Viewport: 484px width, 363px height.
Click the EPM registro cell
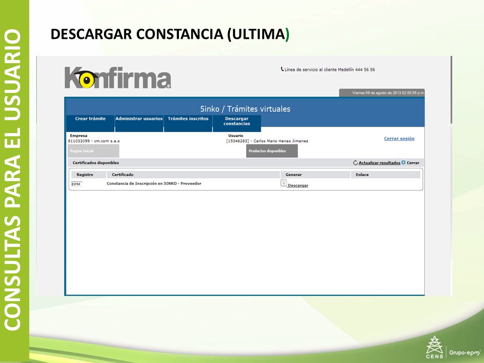click(x=76, y=185)
